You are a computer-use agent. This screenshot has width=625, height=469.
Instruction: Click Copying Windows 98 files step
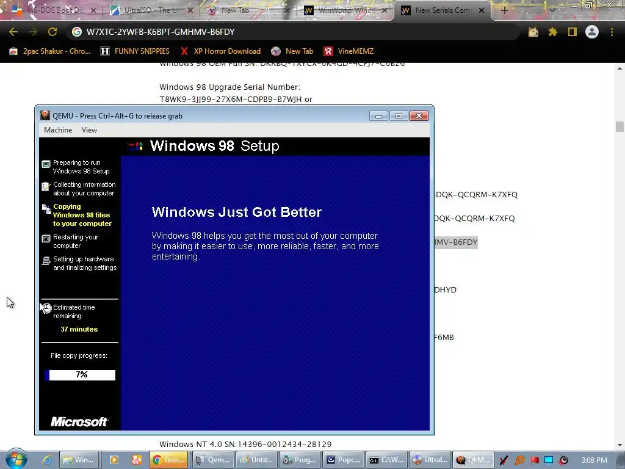(77, 215)
